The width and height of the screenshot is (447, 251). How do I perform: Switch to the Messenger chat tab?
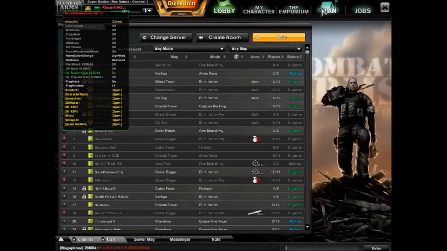180,239
